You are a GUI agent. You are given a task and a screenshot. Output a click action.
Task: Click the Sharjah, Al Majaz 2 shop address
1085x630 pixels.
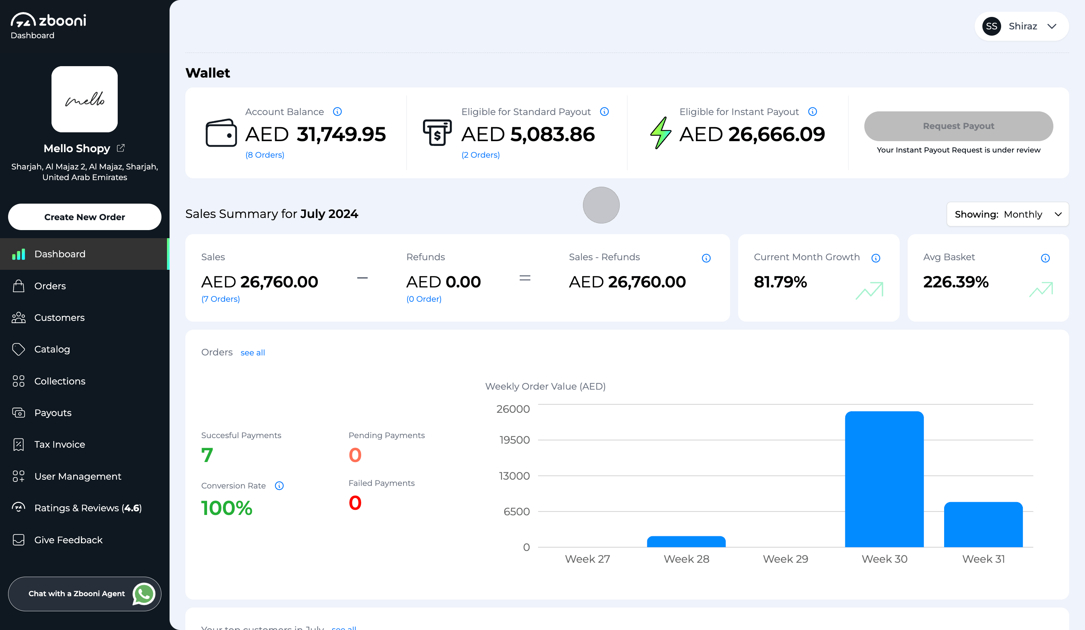click(84, 172)
